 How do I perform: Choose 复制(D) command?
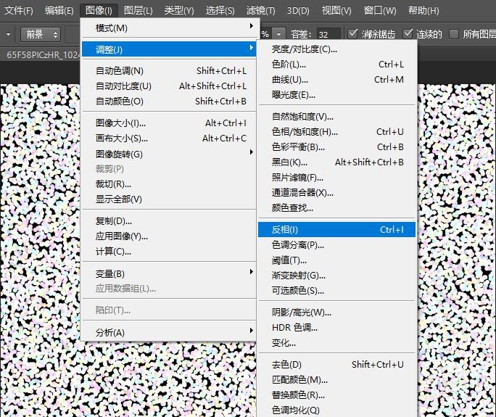(169, 221)
